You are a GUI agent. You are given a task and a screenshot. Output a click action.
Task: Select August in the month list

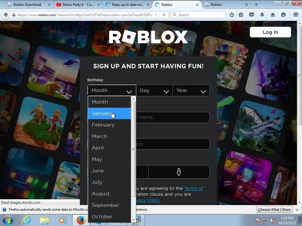click(109, 194)
